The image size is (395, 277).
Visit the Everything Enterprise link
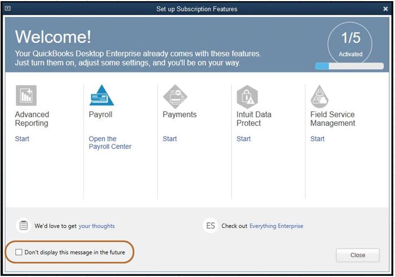point(276,226)
